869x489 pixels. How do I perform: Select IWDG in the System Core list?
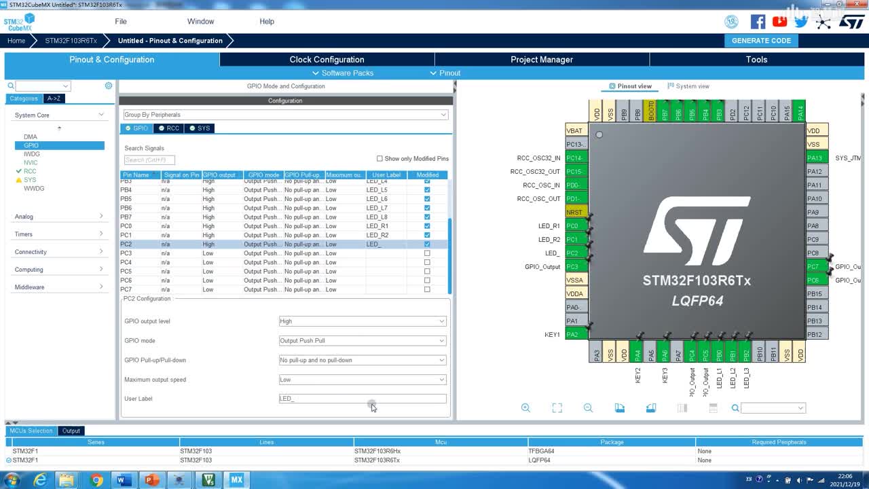(x=32, y=154)
